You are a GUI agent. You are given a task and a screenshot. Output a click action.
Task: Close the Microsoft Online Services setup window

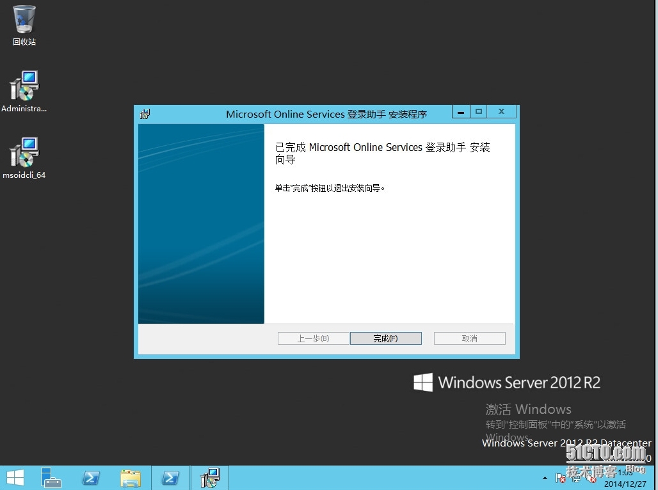point(501,111)
